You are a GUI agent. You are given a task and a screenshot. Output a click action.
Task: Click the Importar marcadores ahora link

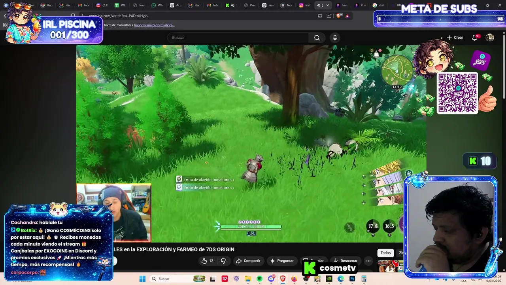tap(154, 25)
